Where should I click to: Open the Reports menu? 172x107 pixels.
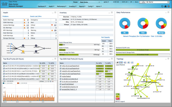82,7
